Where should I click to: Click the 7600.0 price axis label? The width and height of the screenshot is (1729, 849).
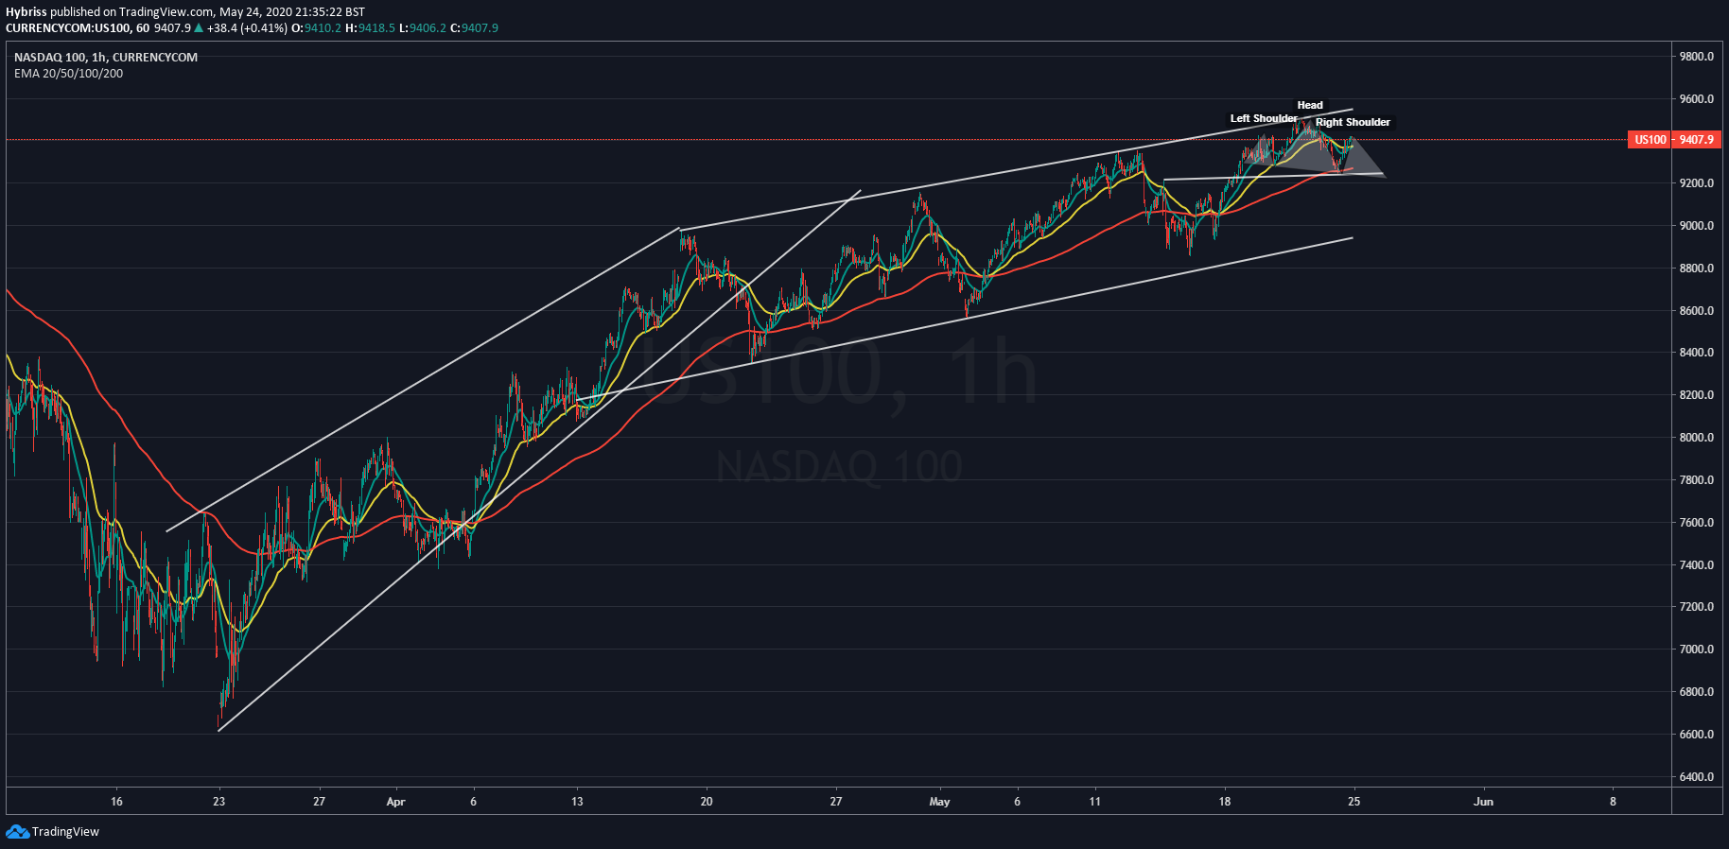[1697, 523]
